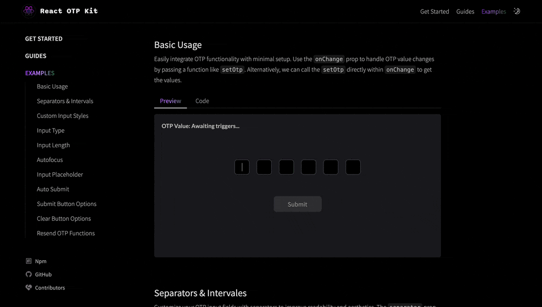Focus the second OTP digit box

264,167
